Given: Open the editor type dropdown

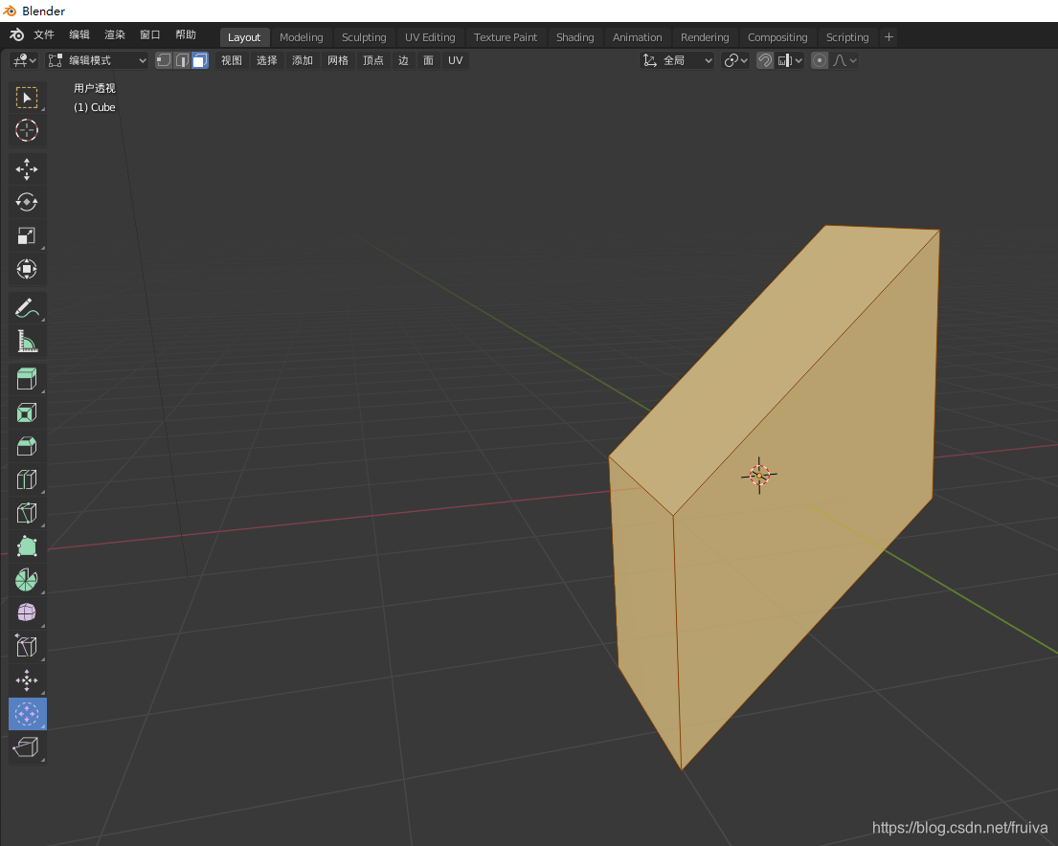Looking at the screenshot, I should tap(24, 60).
